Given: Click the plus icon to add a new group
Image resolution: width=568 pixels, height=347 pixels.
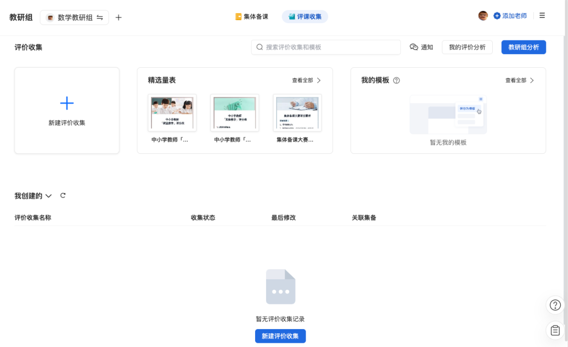Looking at the screenshot, I should (118, 17).
